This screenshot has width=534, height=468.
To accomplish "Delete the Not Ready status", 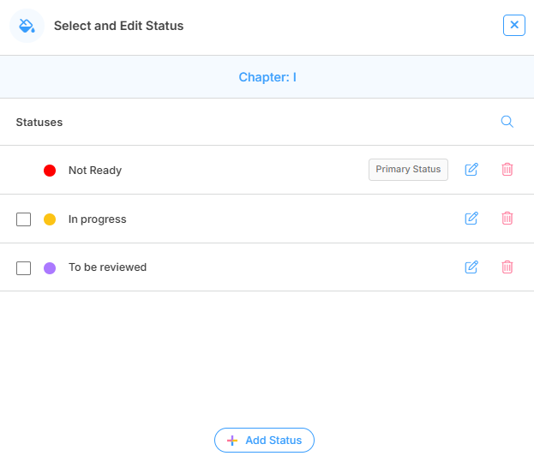I will [507, 170].
